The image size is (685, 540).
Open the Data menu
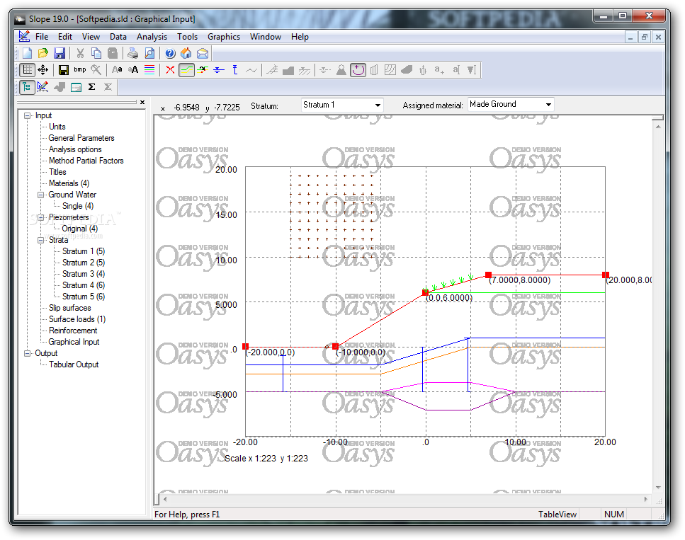[x=118, y=37]
